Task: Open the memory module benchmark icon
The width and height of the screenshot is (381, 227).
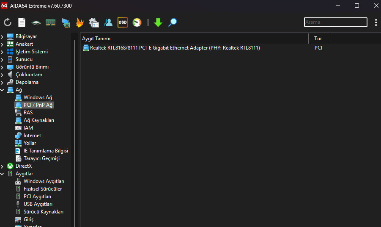Action: click(51, 22)
